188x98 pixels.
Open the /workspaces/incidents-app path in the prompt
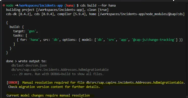tap(41, 6)
